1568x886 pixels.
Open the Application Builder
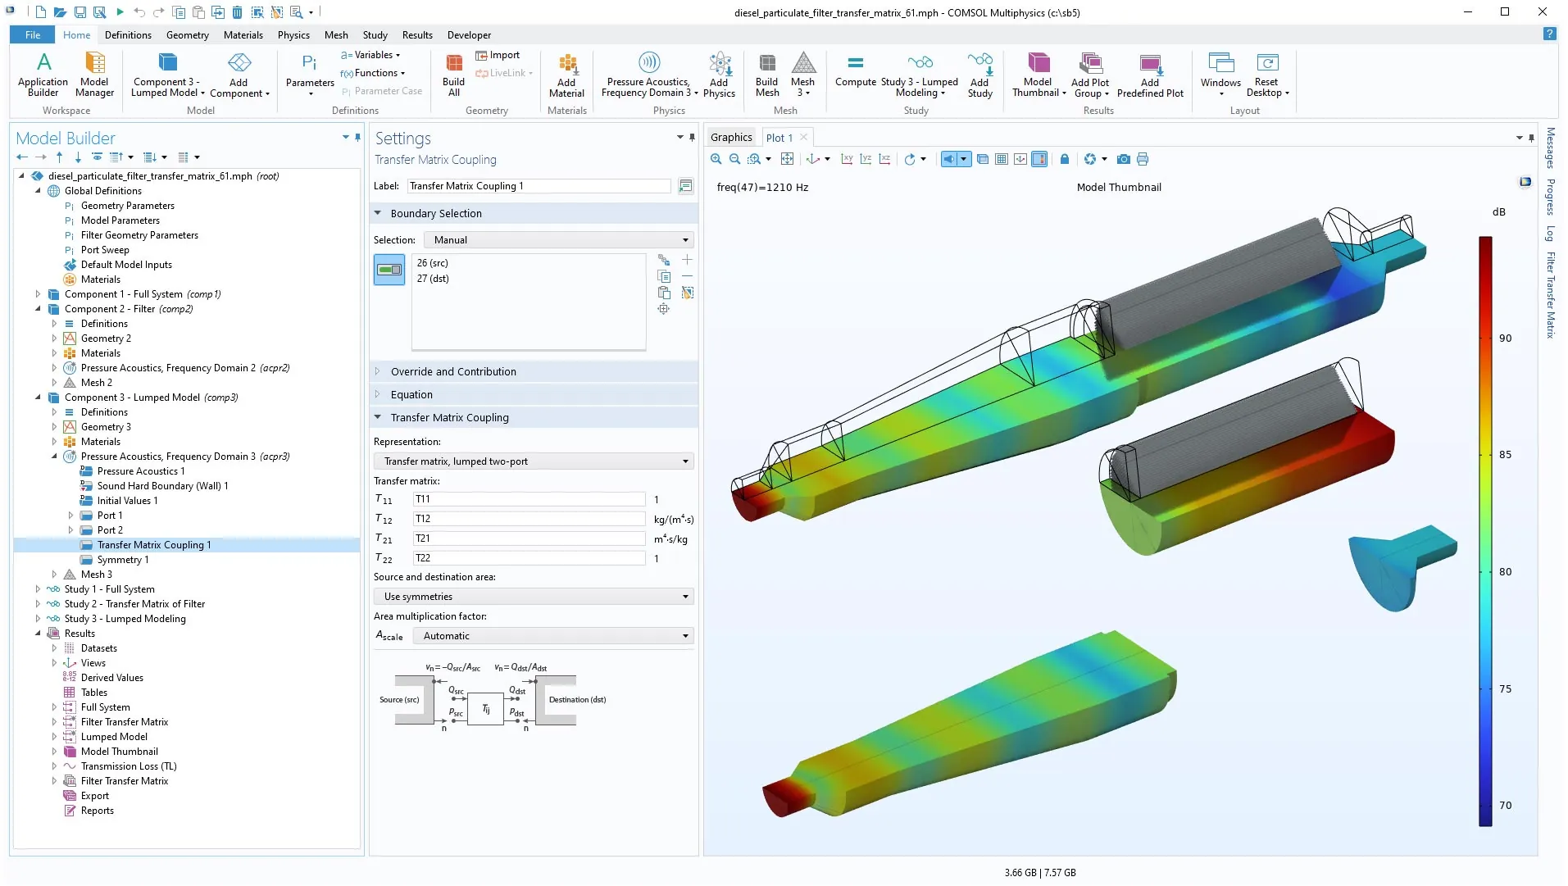(43, 74)
